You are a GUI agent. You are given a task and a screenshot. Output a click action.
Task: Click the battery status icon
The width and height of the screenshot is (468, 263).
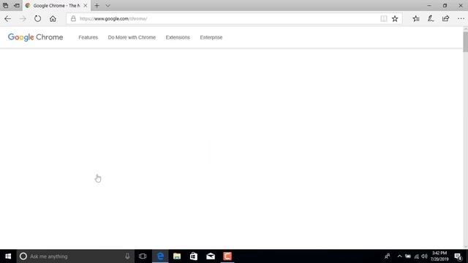408,256
